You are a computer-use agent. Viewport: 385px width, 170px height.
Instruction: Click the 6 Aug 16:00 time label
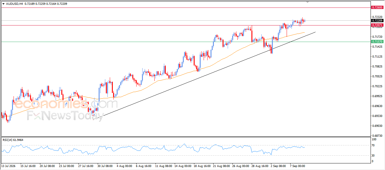pos(143,166)
